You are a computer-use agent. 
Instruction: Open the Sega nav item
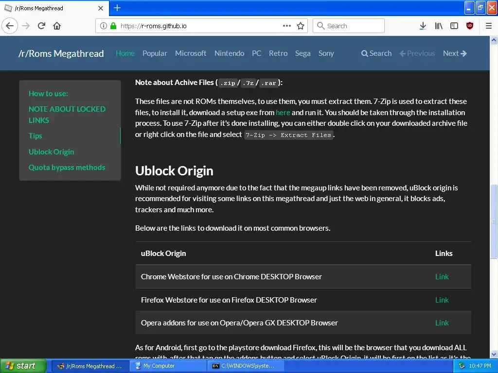pyautogui.click(x=302, y=53)
